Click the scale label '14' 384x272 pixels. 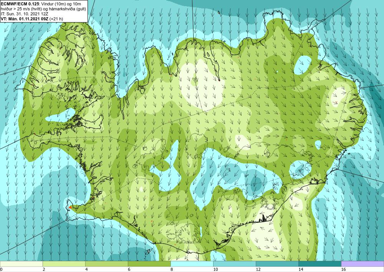point(301,269)
